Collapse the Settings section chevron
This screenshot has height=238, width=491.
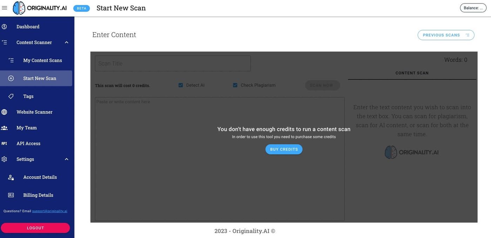(x=67, y=159)
